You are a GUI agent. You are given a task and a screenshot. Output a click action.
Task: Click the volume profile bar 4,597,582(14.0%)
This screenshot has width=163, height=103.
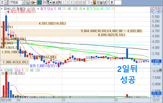click(33, 23)
